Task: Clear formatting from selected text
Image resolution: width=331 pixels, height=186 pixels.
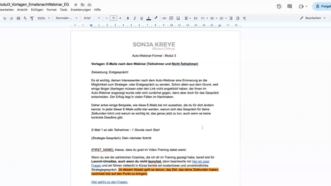Action: [x=244, y=18]
